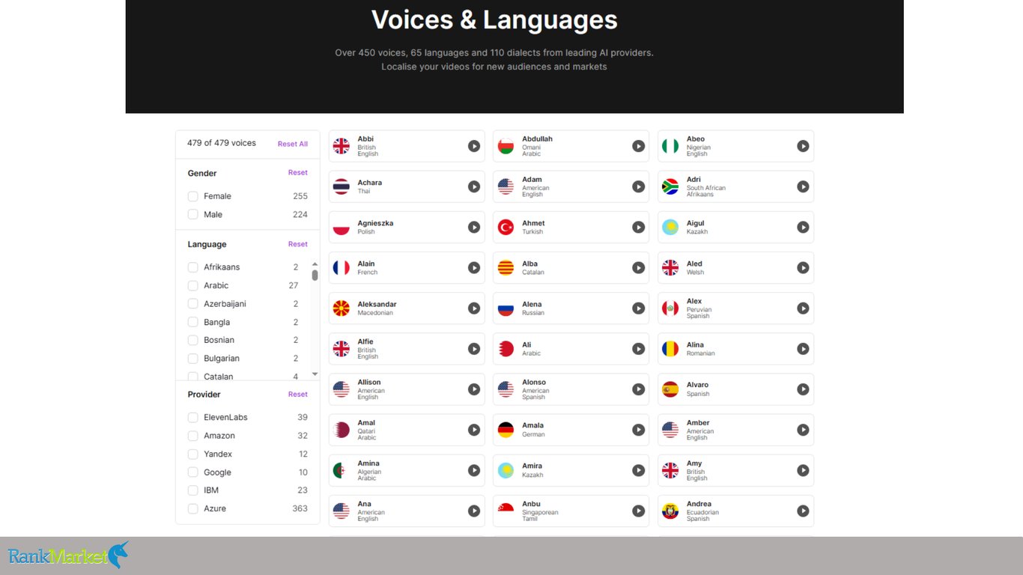Image resolution: width=1023 pixels, height=575 pixels.
Task: Click the language list scrollbar thumb
Action: (315, 275)
